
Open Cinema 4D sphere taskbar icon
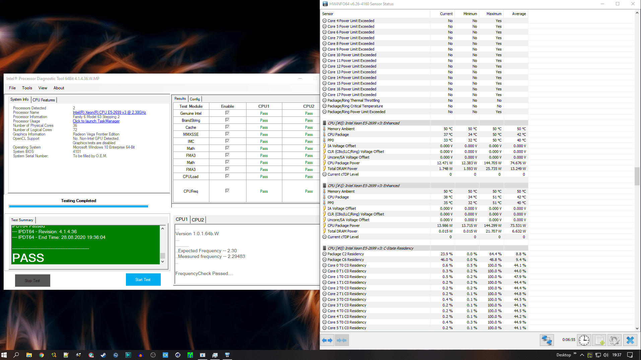[x=178, y=355]
